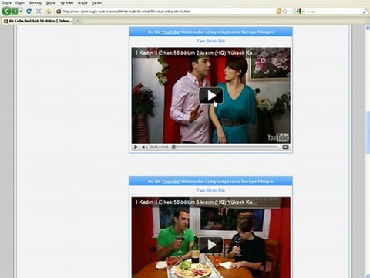
Task: Mute the first video with the speaker icon
Action: pos(144,147)
